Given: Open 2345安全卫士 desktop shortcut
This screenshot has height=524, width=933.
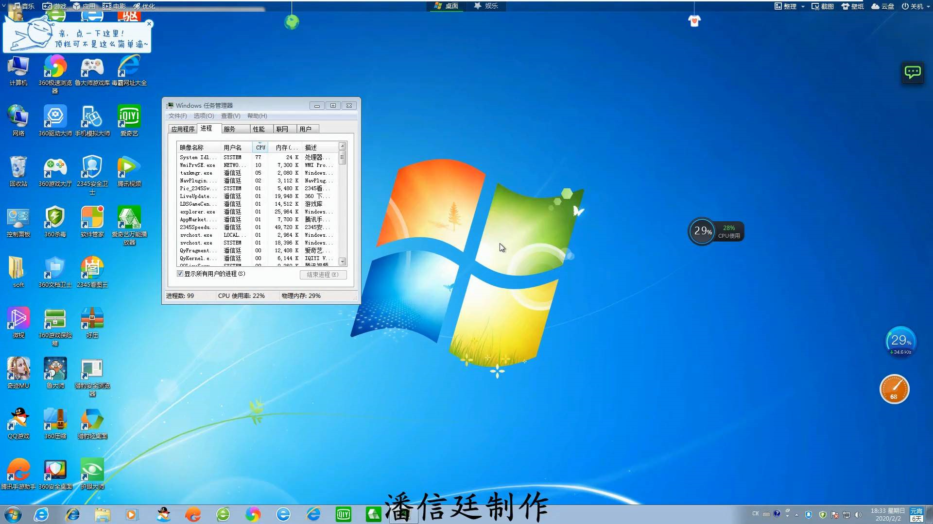Looking at the screenshot, I should [92, 175].
